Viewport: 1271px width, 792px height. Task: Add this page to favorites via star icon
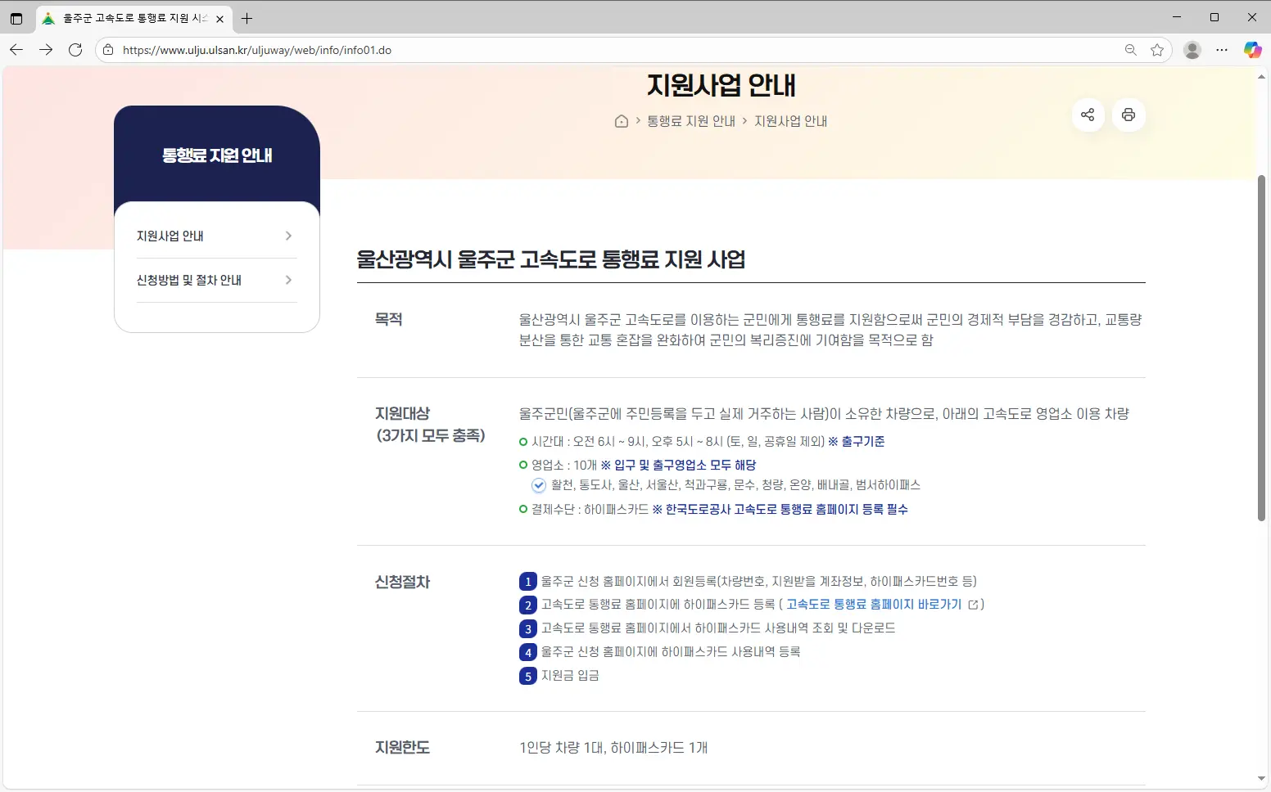tap(1157, 50)
